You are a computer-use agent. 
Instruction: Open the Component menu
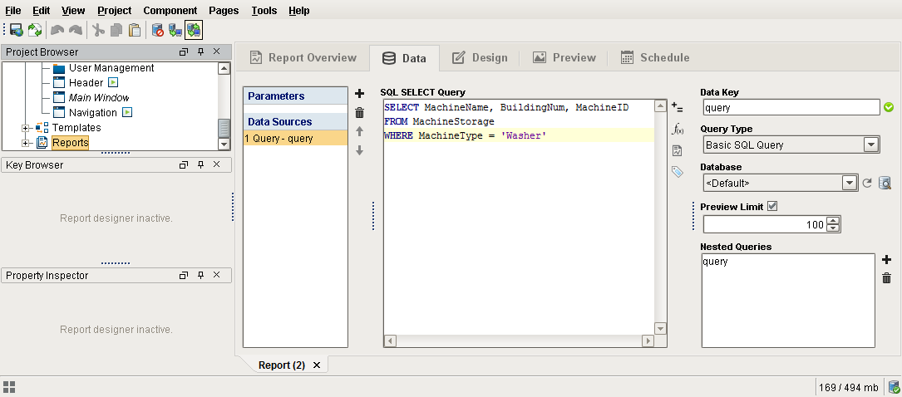point(170,10)
